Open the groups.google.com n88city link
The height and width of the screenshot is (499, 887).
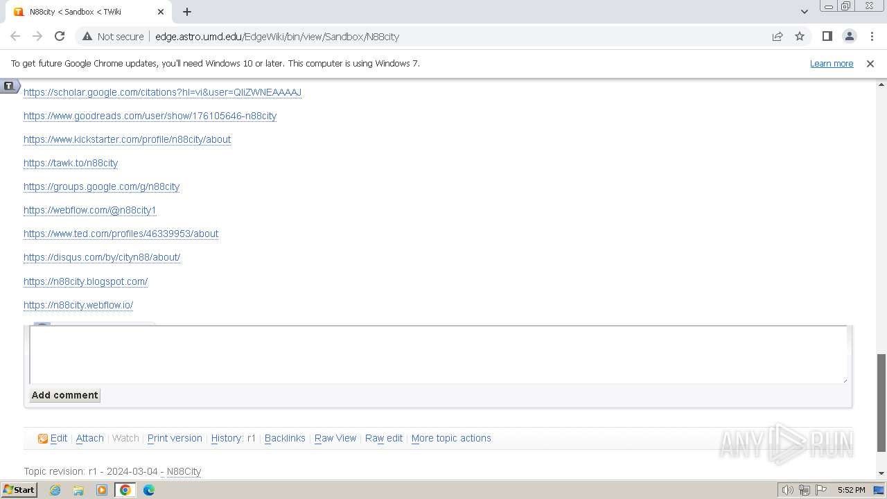tap(101, 186)
